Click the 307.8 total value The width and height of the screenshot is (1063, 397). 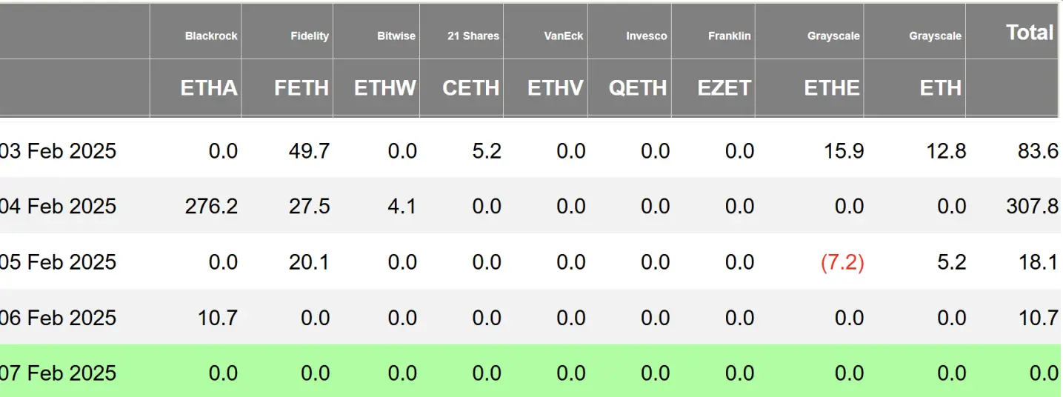click(x=1032, y=206)
